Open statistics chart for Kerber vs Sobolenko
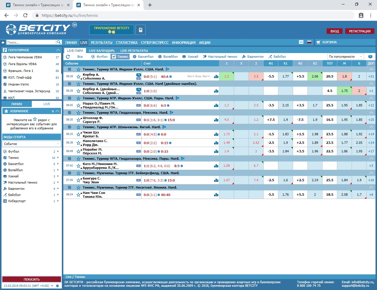The image size is (377, 290). pos(216,77)
